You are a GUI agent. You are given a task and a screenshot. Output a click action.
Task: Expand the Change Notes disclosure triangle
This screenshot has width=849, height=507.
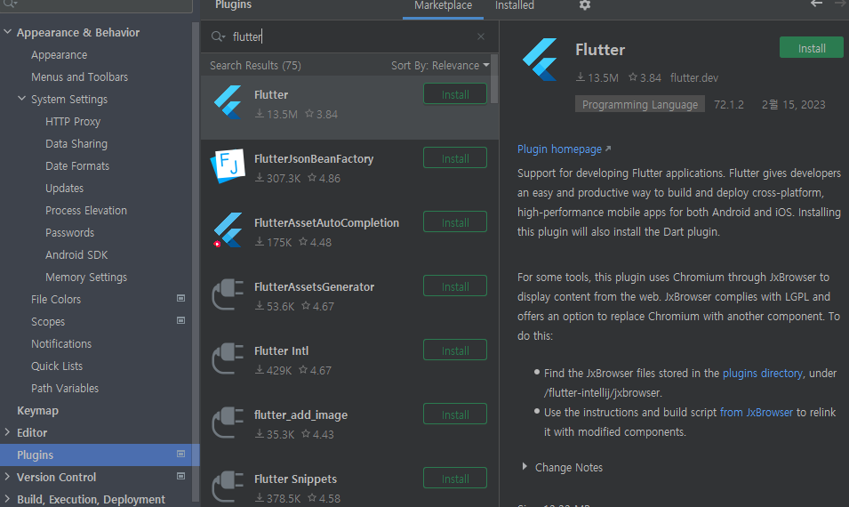tap(525, 466)
